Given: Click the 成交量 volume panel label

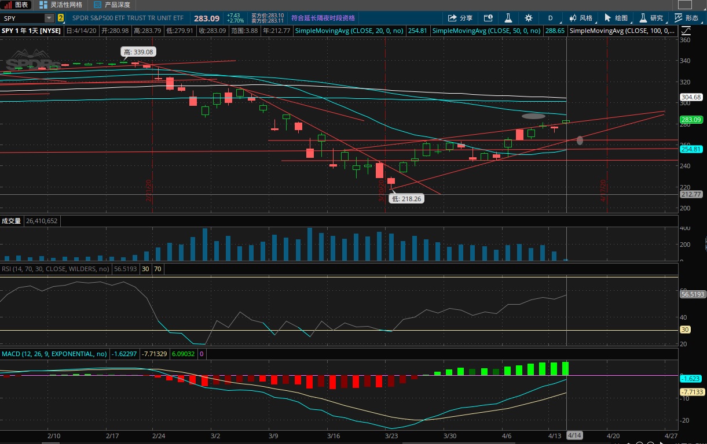Looking at the screenshot, I should pos(11,221).
